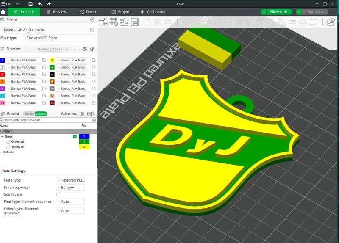Collapse the Green object tree
This screenshot has width=339, height=243.
[x=2, y=136]
